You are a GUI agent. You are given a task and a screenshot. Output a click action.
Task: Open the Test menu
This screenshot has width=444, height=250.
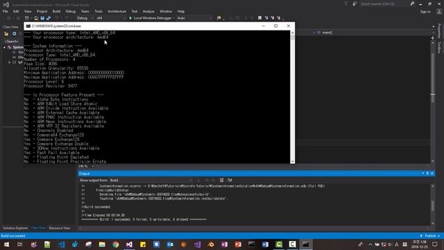[x=135, y=11]
